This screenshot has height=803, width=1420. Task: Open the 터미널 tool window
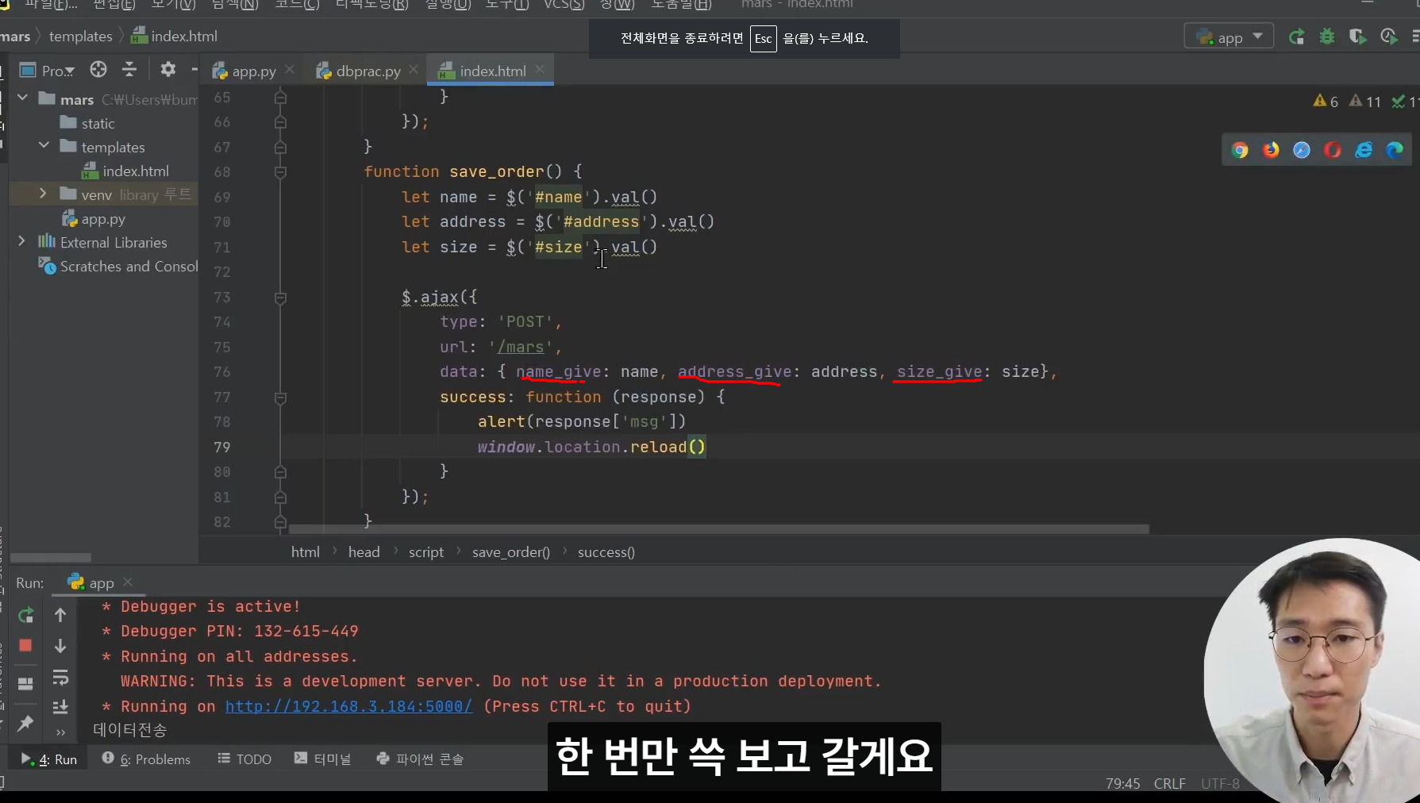tap(322, 759)
